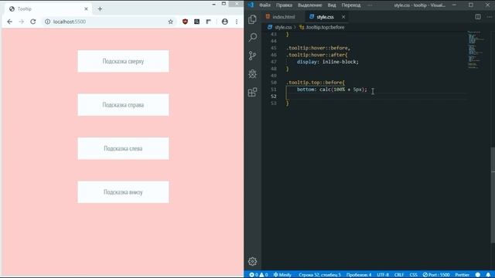
Task: Click the extension icon left of profile avatar
Action: tap(208, 22)
